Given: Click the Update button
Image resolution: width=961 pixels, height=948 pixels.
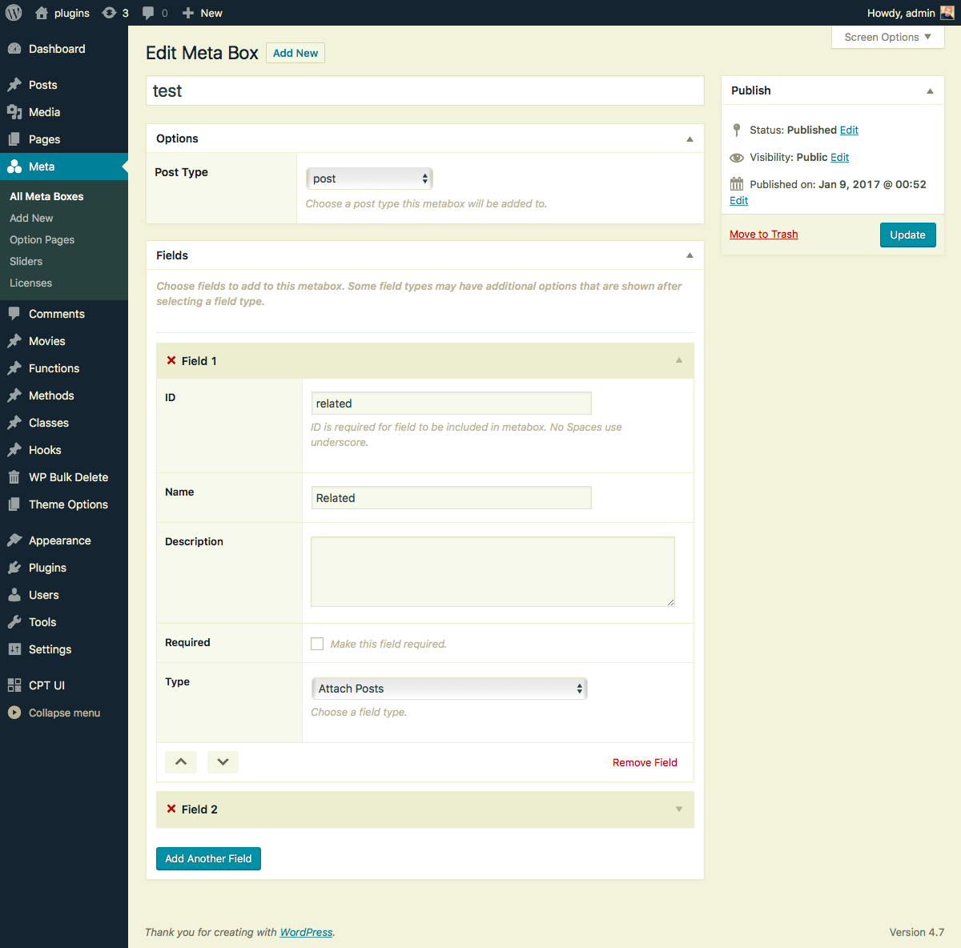Looking at the screenshot, I should pyautogui.click(x=907, y=235).
